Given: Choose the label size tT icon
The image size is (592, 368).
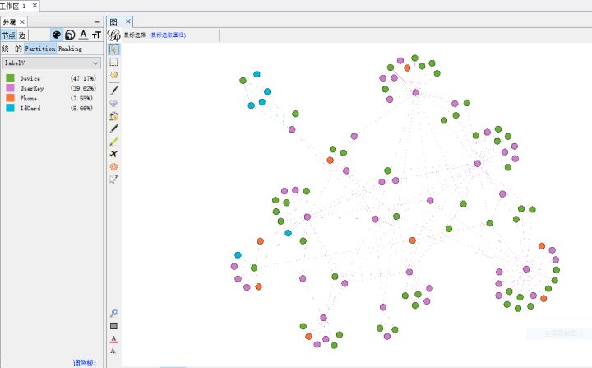Looking at the screenshot, I should coord(96,35).
